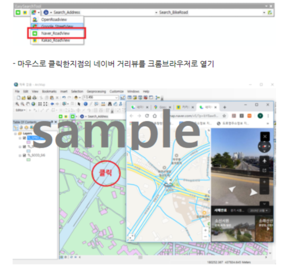Uncheck the middle layer's checkbox in Table Of Contents

pyautogui.click(x=24, y=146)
